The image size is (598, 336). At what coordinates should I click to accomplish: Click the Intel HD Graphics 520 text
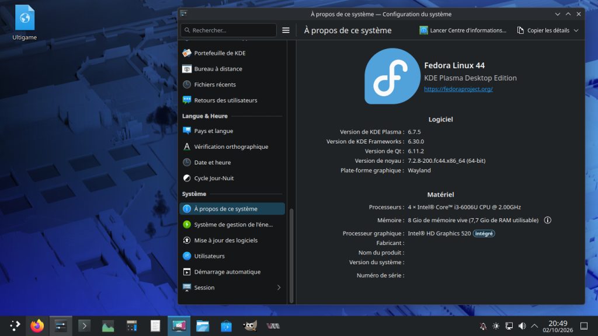(x=439, y=233)
